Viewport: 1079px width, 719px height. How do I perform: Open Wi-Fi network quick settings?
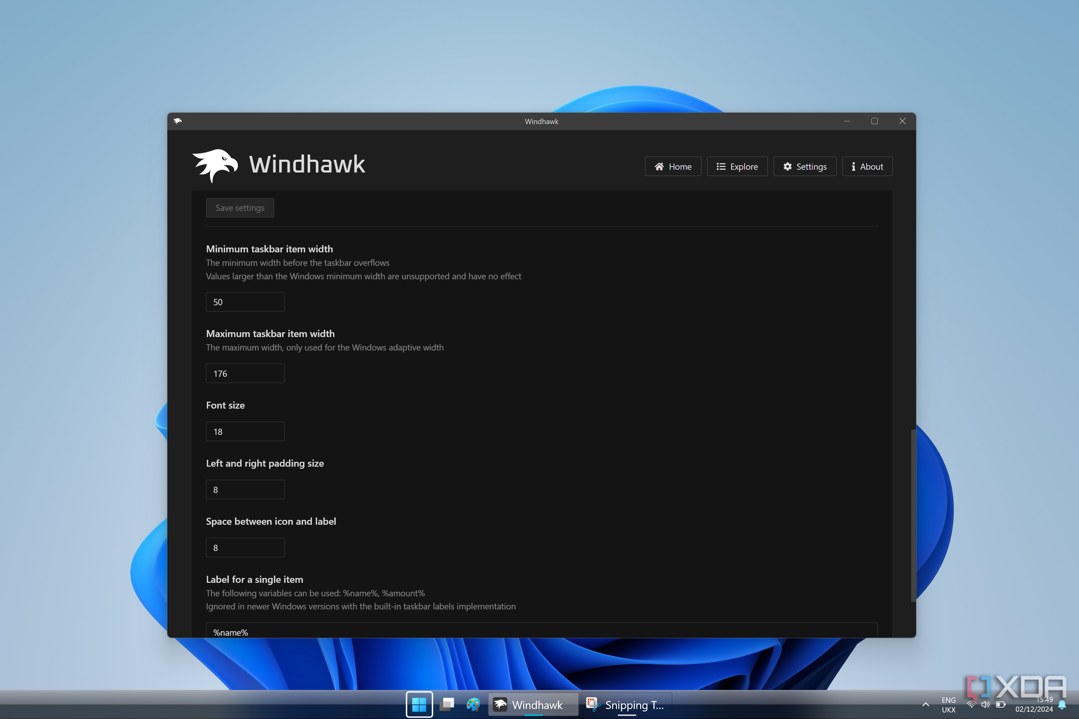click(971, 704)
